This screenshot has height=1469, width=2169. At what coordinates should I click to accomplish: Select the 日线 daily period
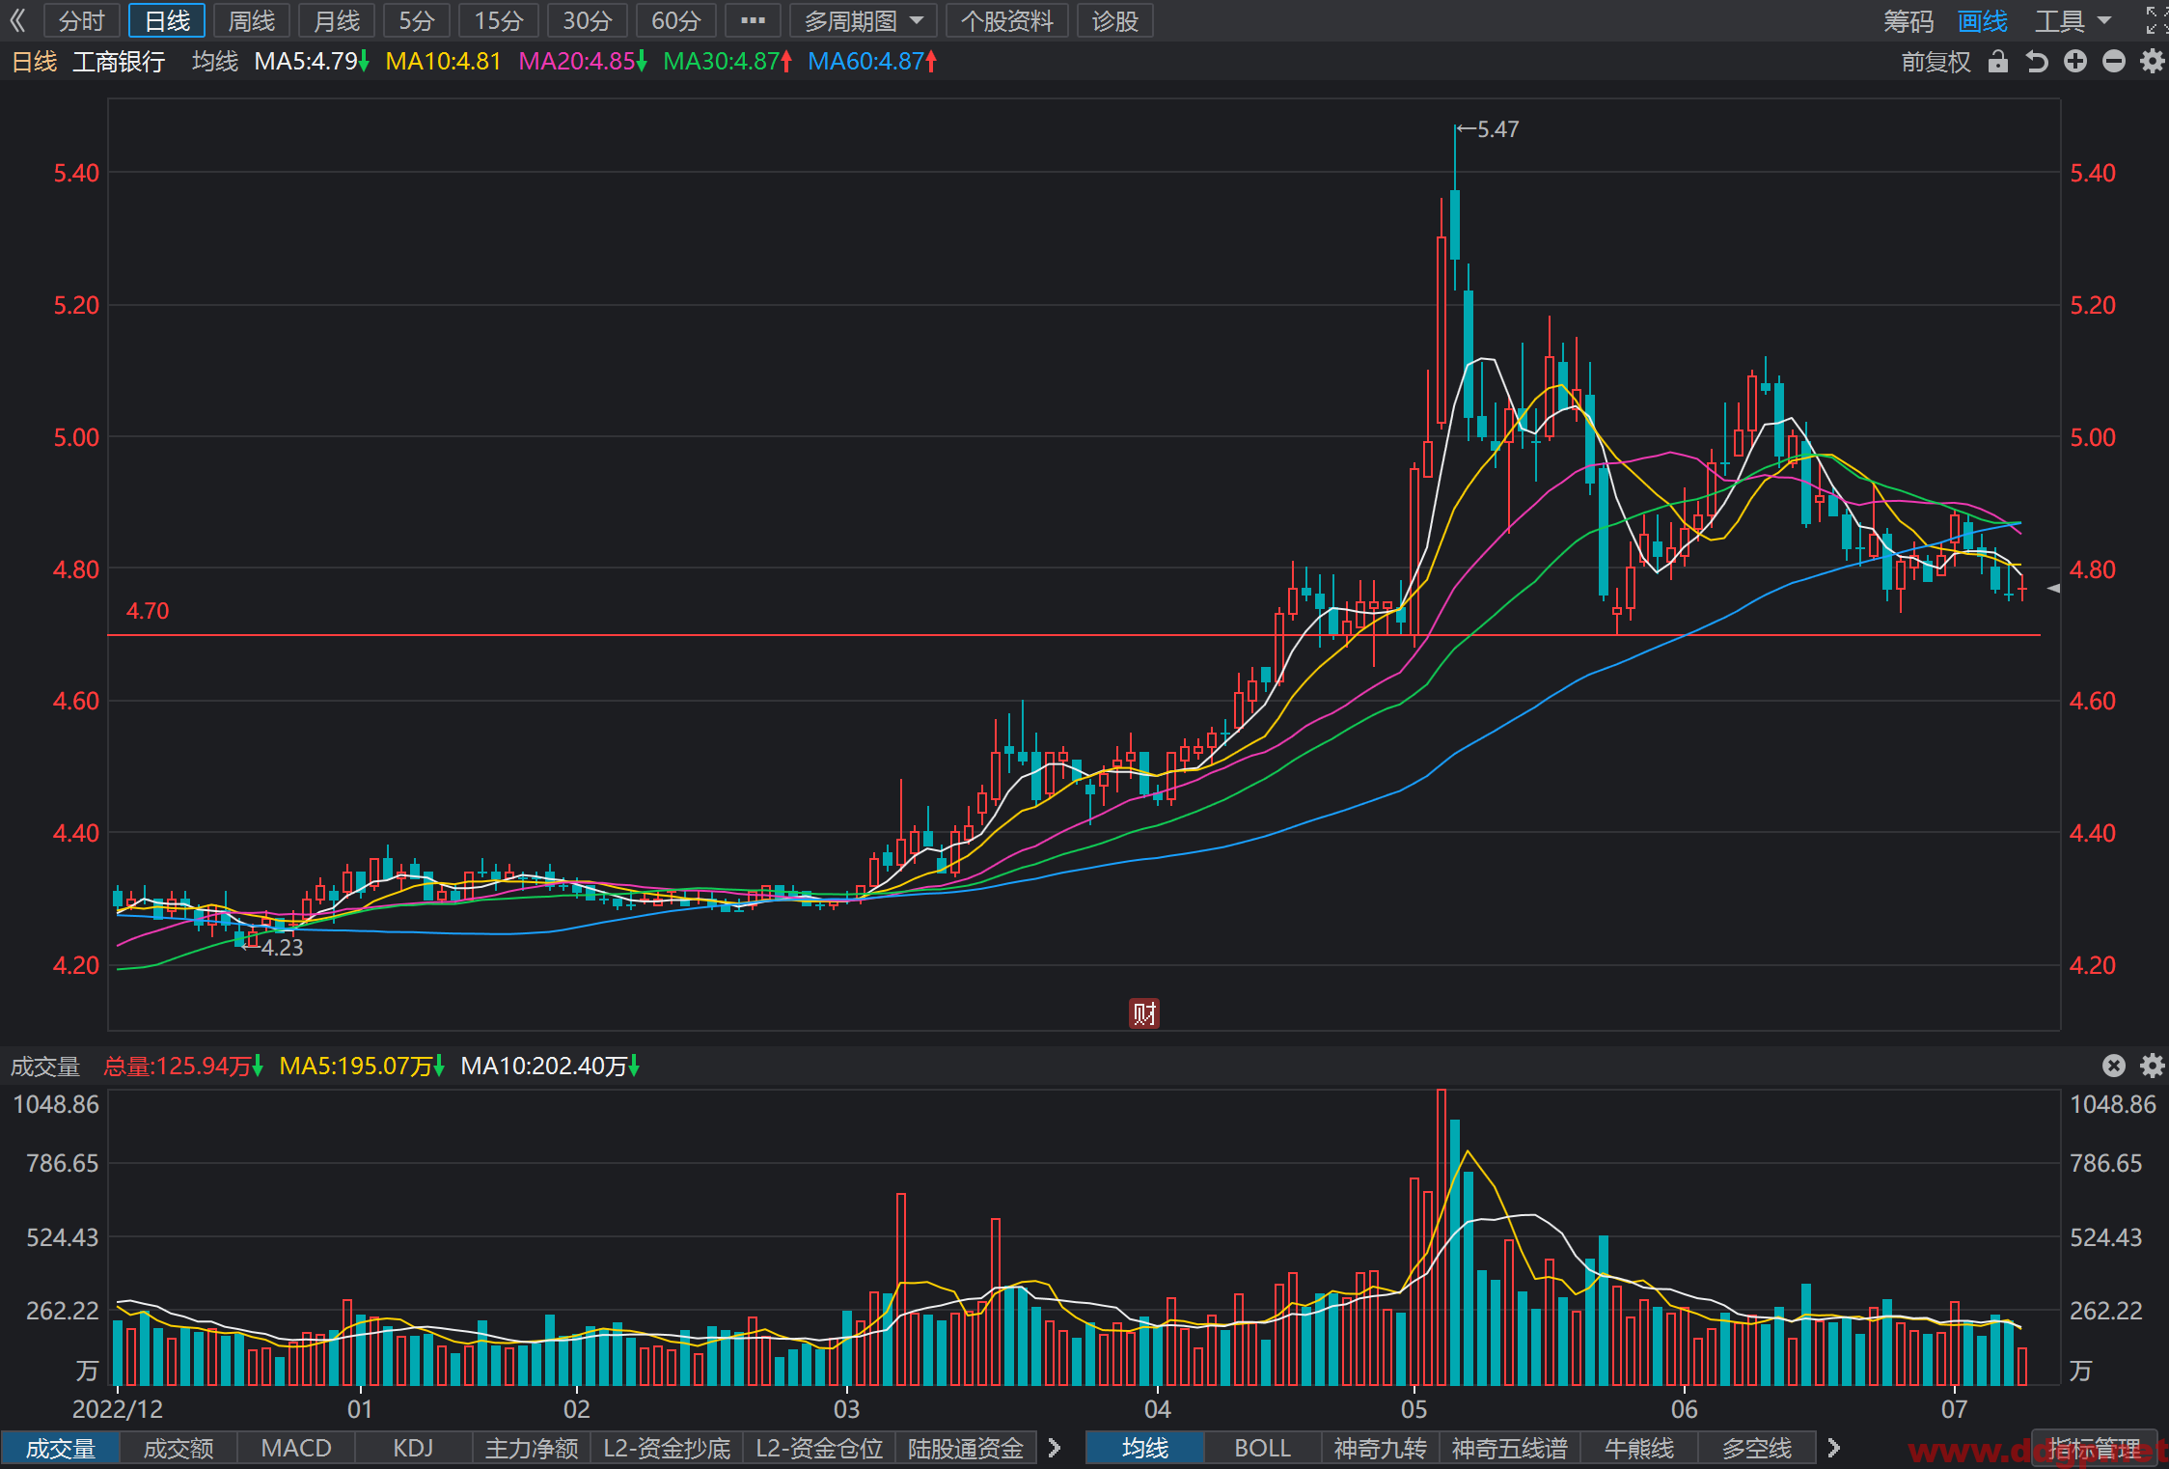167,20
